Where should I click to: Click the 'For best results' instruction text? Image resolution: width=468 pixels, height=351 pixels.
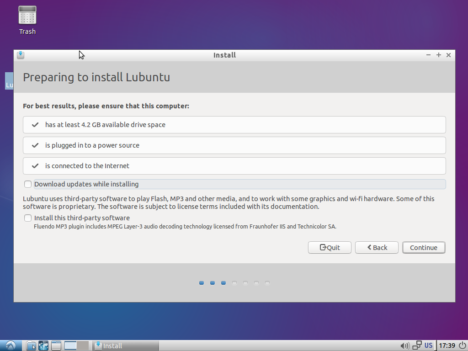[x=106, y=106]
